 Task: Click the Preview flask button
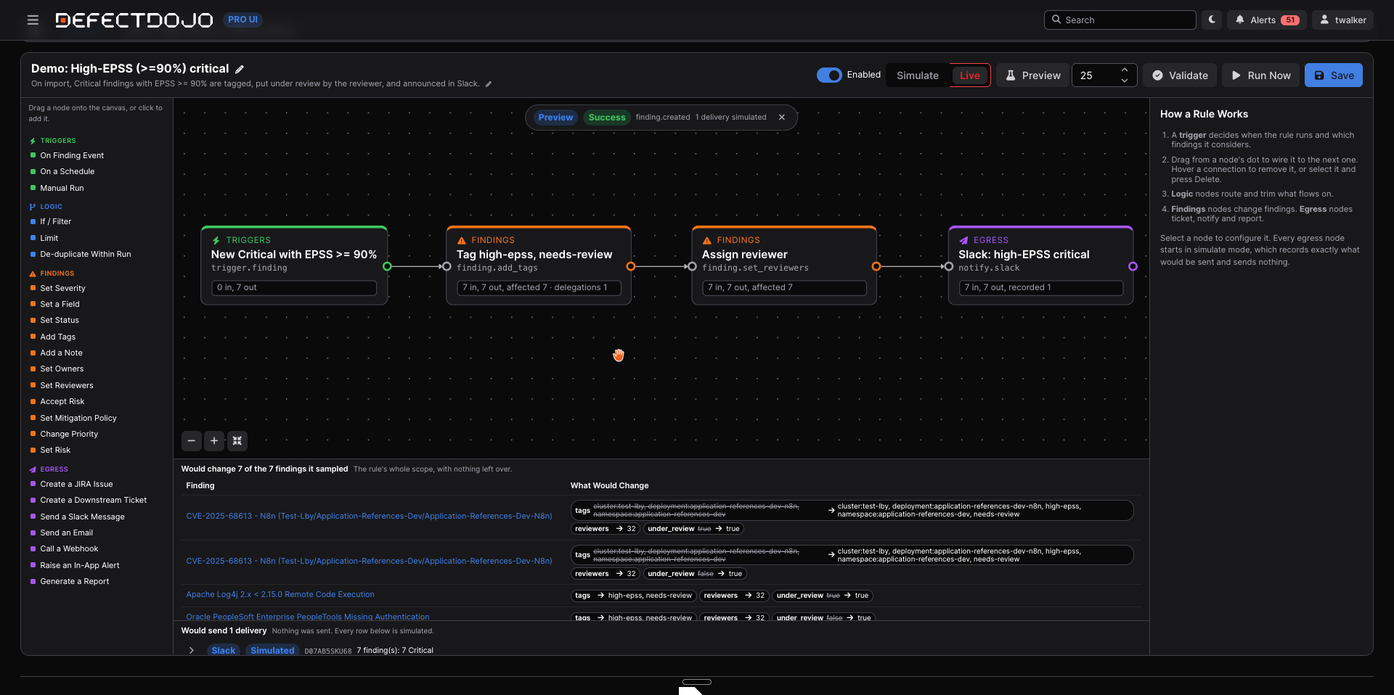click(1032, 75)
